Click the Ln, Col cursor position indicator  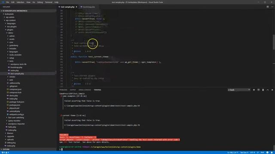(233, 153)
